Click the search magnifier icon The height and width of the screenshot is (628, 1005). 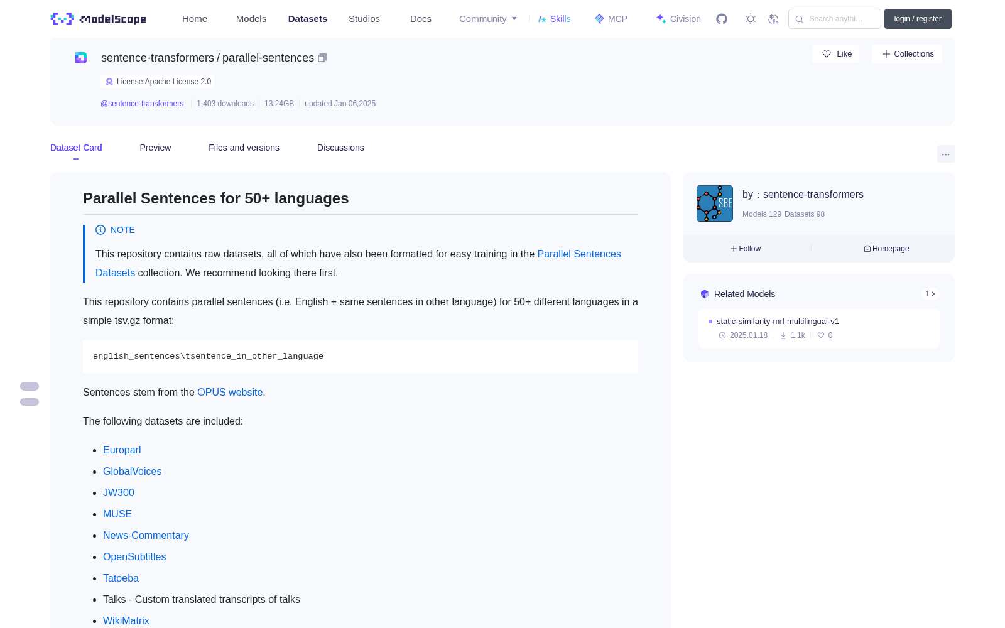(799, 19)
